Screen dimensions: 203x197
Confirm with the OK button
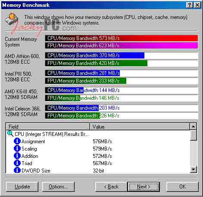tap(182, 187)
